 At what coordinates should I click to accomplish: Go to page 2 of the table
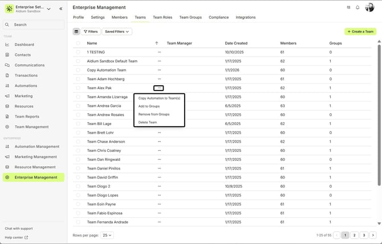tap(354, 235)
